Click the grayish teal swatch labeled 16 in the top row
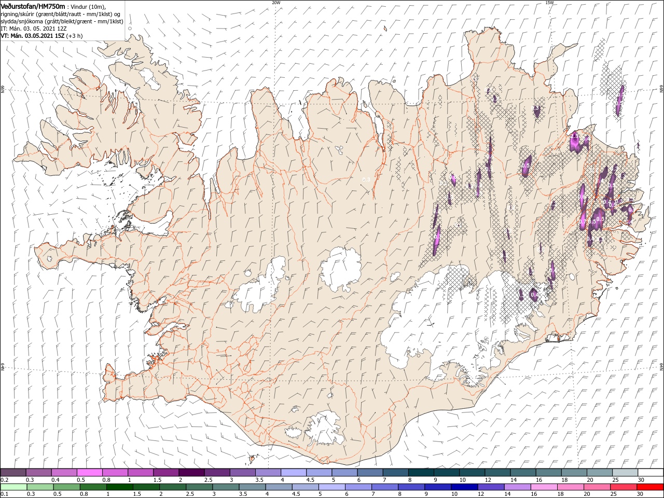The image size is (664, 498). 548,473
